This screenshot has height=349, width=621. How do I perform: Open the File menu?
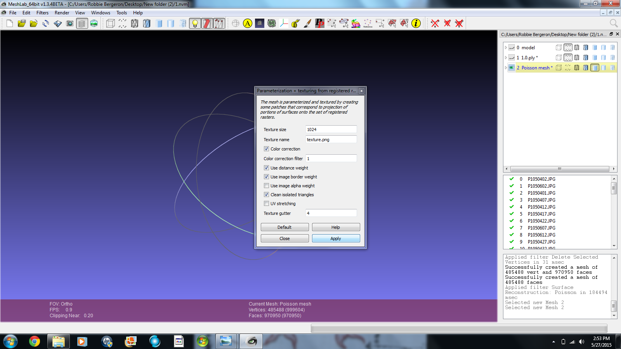pyautogui.click(x=13, y=13)
